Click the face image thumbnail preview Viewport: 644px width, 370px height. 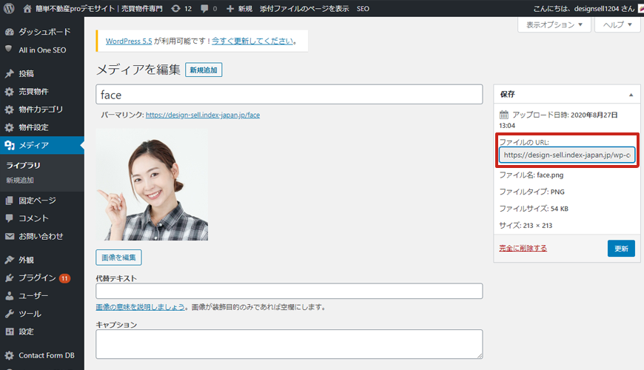[x=152, y=185]
